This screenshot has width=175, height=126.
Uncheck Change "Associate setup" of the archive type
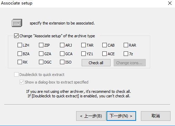pyautogui.click(x=16, y=36)
